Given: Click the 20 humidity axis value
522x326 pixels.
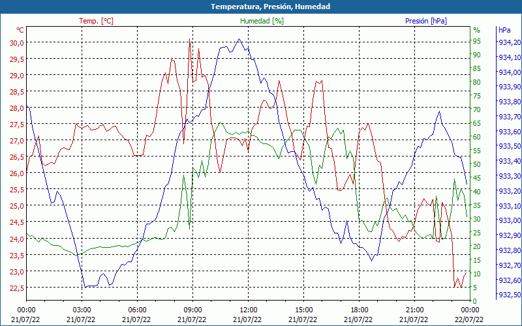Looking at the screenshot, I should pyautogui.click(x=477, y=246).
